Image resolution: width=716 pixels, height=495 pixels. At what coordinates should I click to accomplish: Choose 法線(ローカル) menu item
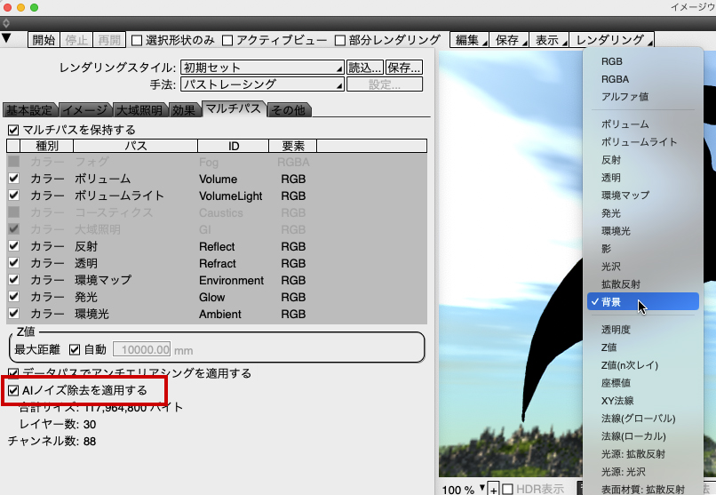coord(643,436)
